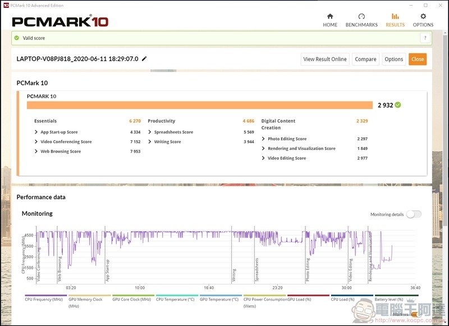Open OPTIONS gear icon
This screenshot has width=449, height=326.
[x=423, y=16]
